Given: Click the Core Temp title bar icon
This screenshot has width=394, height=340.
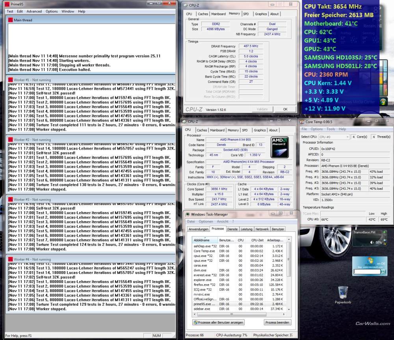Looking at the screenshot, I should click(x=302, y=122).
